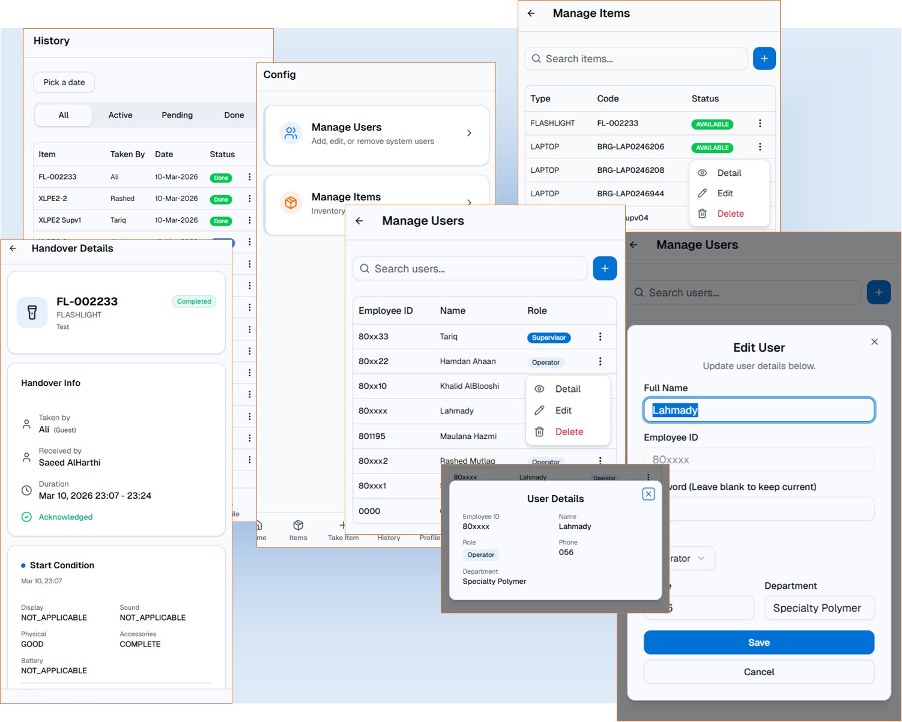Open the Pick a date selector
Viewport: 902px width, 722px height.
(x=64, y=82)
